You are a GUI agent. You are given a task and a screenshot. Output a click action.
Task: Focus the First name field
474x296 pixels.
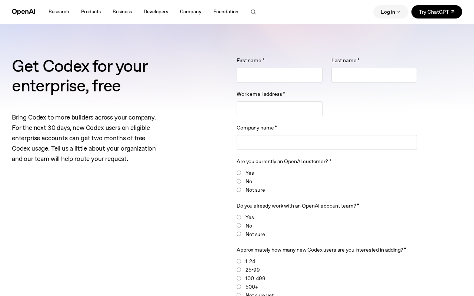click(280, 75)
